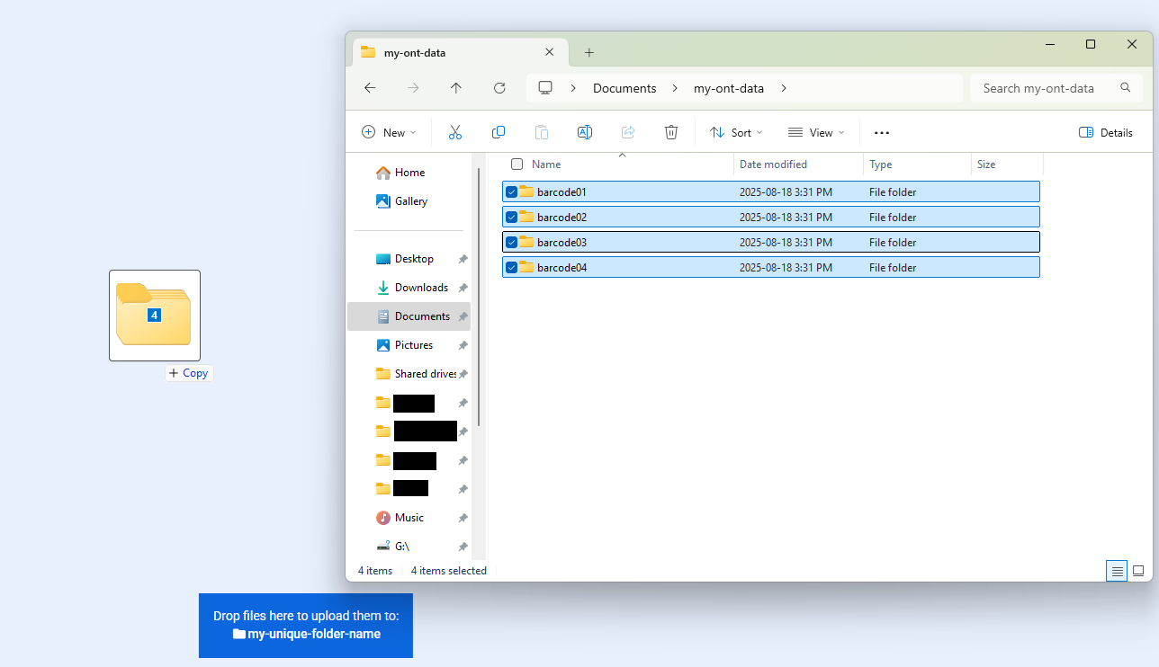Viewport: 1159px width, 667px height.
Task: Click the Rename icon in toolbar
Action: (x=584, y=132)
